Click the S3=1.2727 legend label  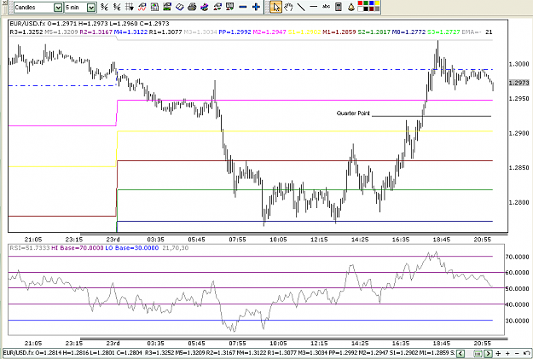pyautogui.click(x=443, y=32)
